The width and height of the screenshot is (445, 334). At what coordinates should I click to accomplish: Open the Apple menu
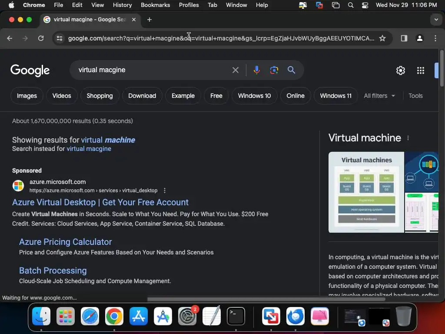(11, 5)
